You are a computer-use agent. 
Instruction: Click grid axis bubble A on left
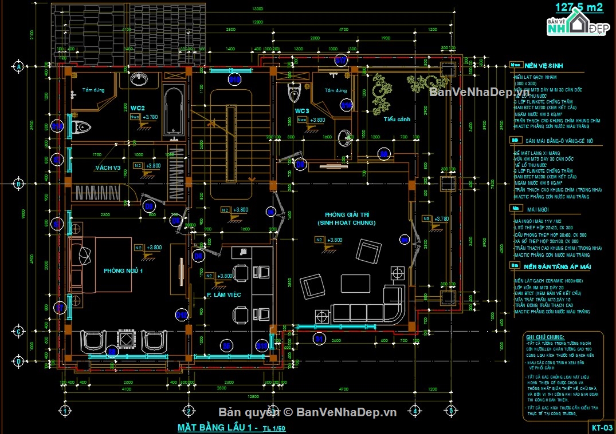click(19, 66)
